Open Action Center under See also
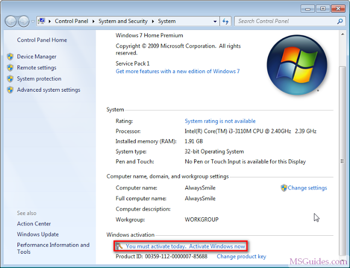The height and width of the screenshot is (268, 350). tap(34, 224)
